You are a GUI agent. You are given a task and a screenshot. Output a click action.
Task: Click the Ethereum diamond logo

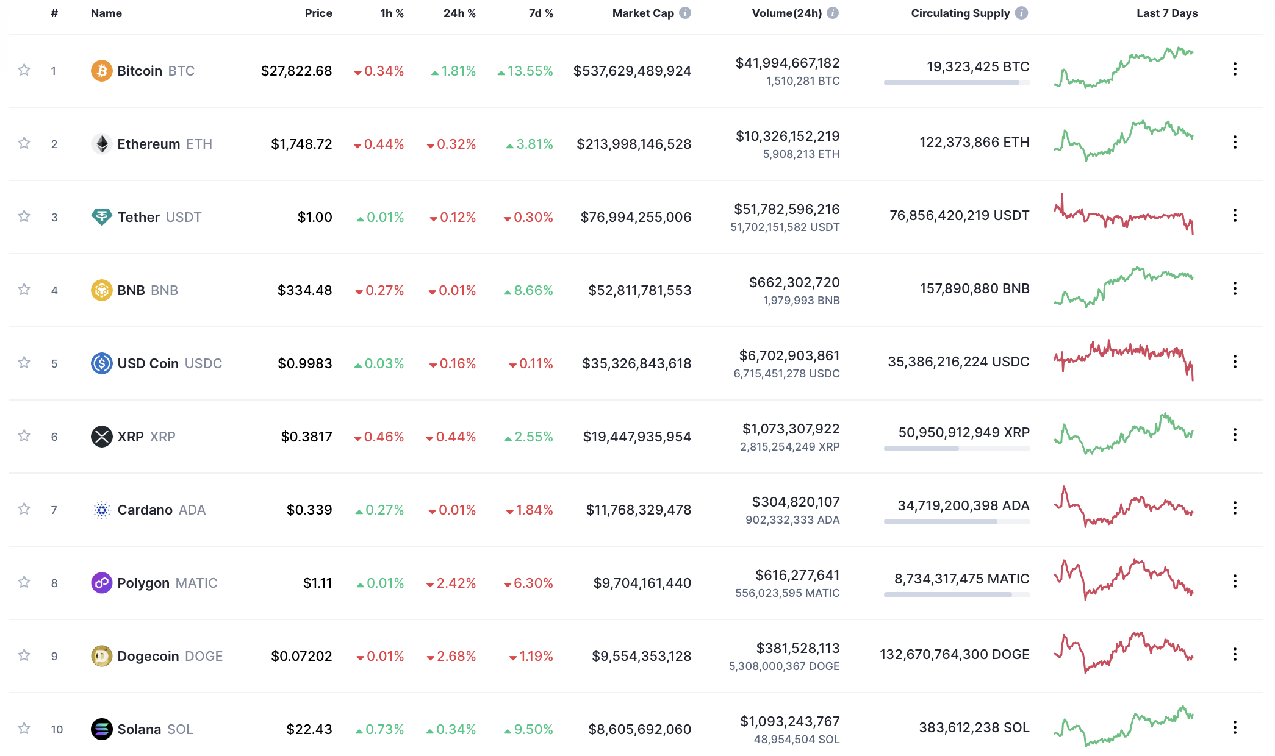(x=101, y=144)
